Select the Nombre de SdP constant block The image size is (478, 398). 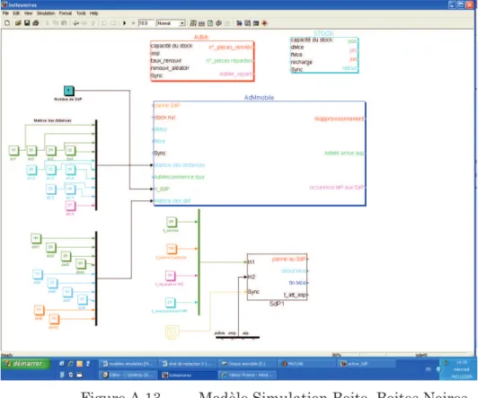pos(69,91)
